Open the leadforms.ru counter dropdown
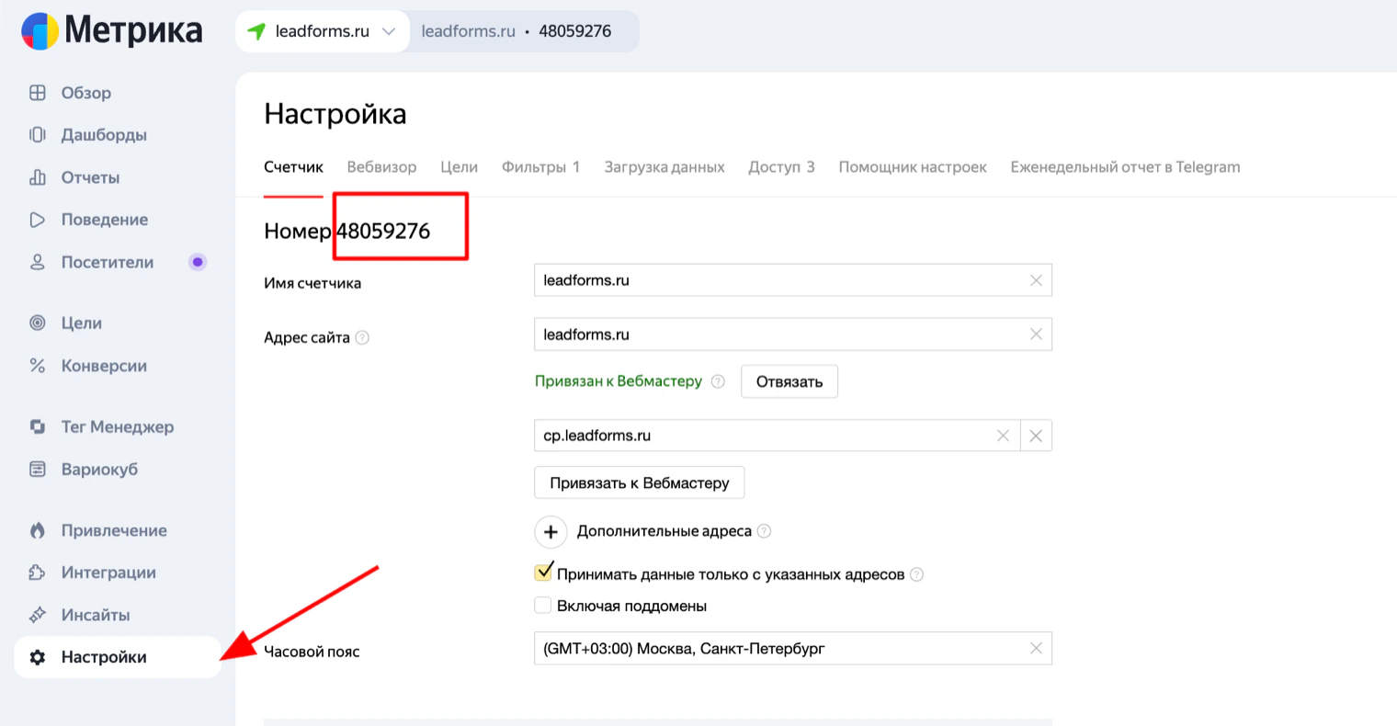 323,31
